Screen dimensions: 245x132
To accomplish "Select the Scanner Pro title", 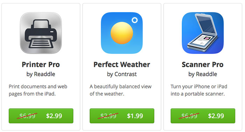I will point(203,64).
